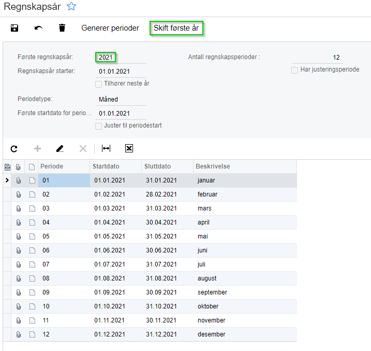Click the notes column header icon

(x=32, y=167)
